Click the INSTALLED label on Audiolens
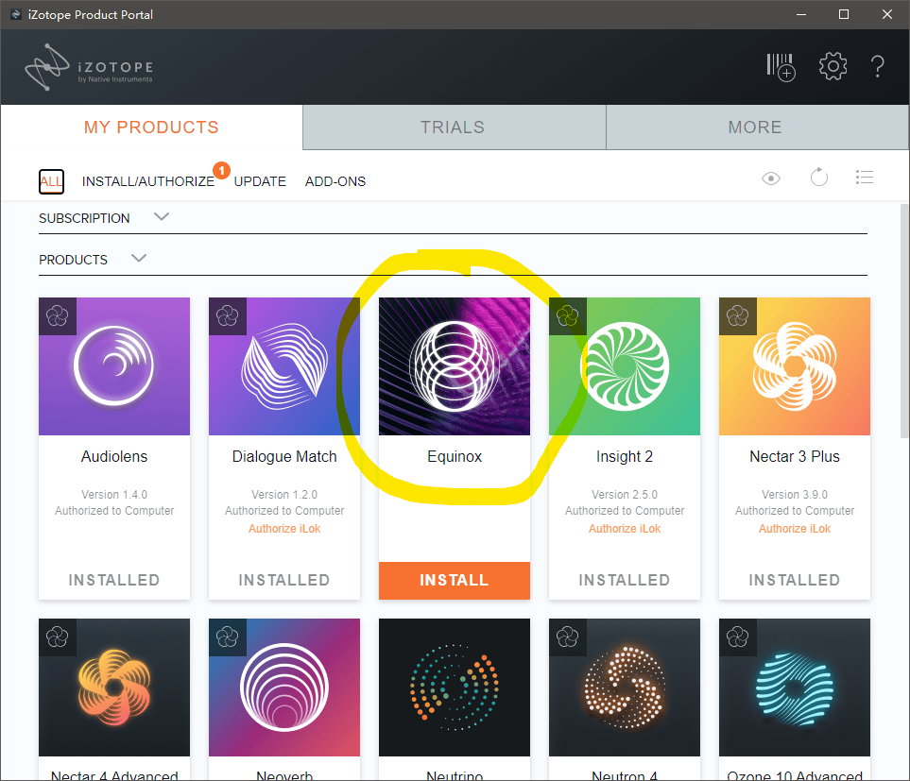 [114, 580]
